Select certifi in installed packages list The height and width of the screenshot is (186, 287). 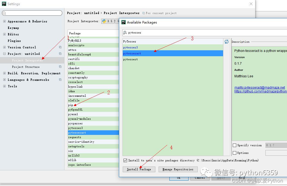click(x=93, y=59)
